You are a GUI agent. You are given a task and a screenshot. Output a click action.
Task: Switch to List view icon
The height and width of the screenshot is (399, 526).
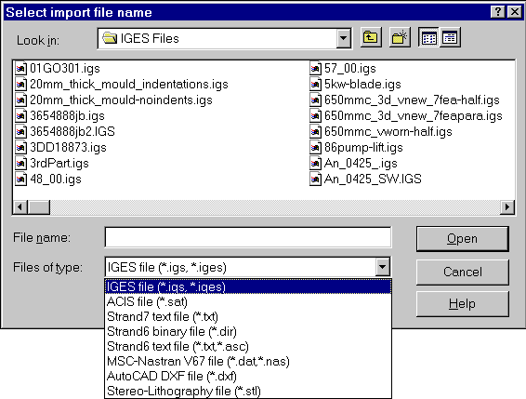click(428, 37)
